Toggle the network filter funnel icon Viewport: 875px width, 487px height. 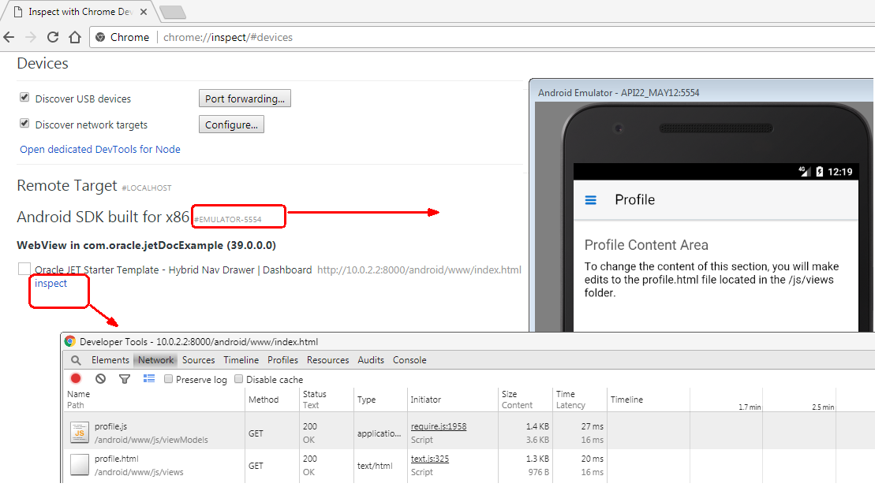point(125,379)
